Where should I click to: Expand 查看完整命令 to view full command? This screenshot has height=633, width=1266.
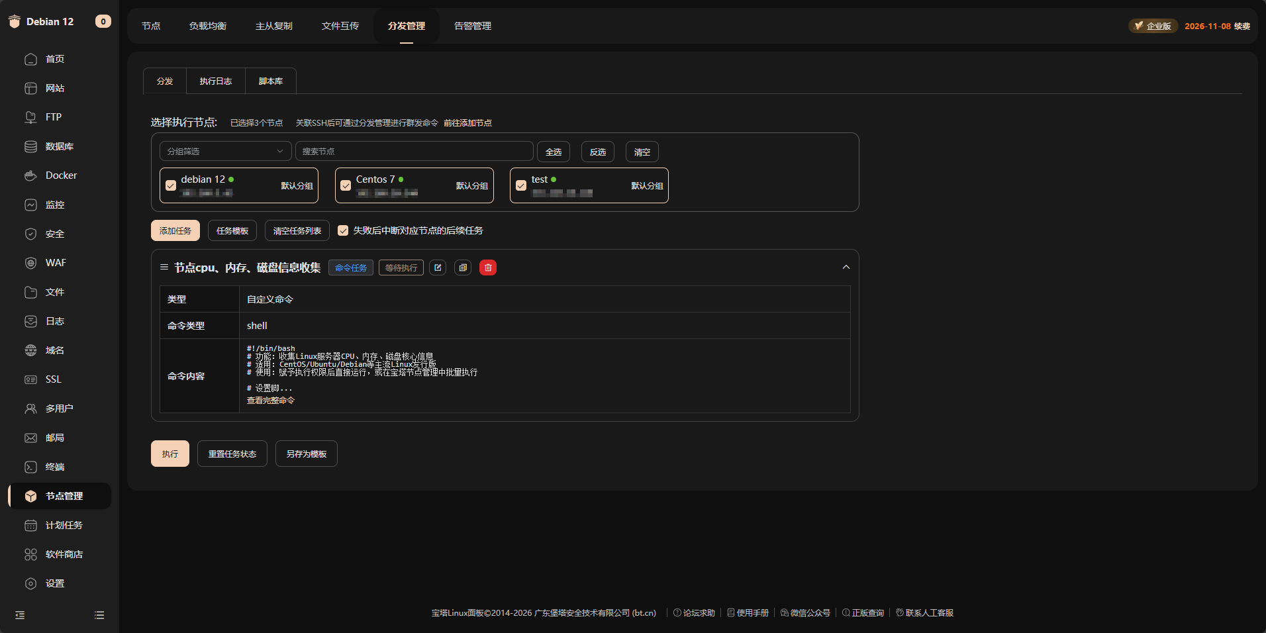271,401
